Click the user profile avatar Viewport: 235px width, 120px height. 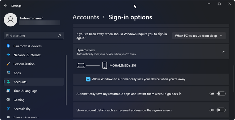pyautogui.click(x=10, y=20)
